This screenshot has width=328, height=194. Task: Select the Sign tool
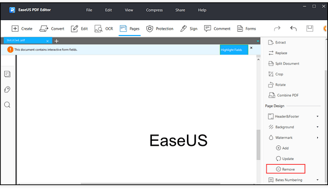click(189, 29)
